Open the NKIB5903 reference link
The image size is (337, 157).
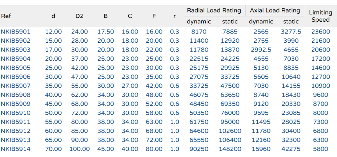tap(15, 50)
